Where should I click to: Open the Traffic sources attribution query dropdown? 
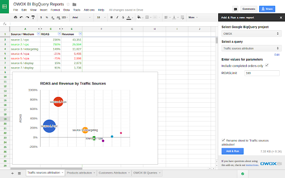251,49
